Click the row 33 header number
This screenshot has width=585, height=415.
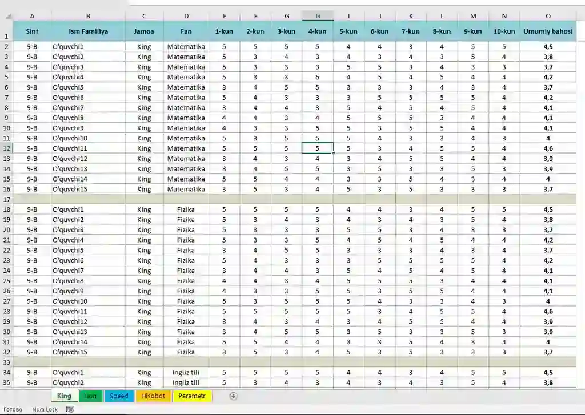point(7,362)
